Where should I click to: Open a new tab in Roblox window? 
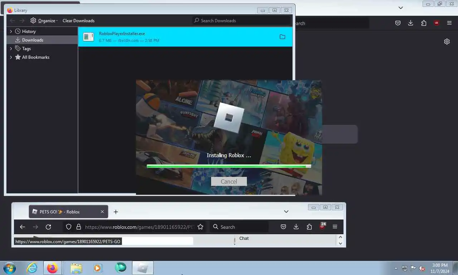pos(116,212)
